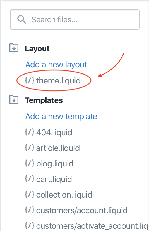This screenshot has height=231, width=149.
Task: Focus the Search files input field
Action: 75,19
